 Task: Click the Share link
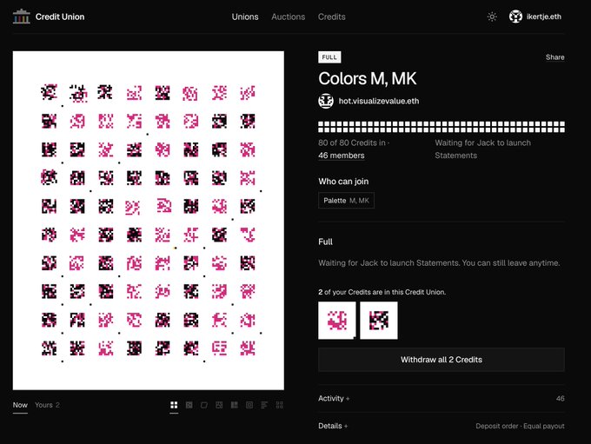point(554,57)
